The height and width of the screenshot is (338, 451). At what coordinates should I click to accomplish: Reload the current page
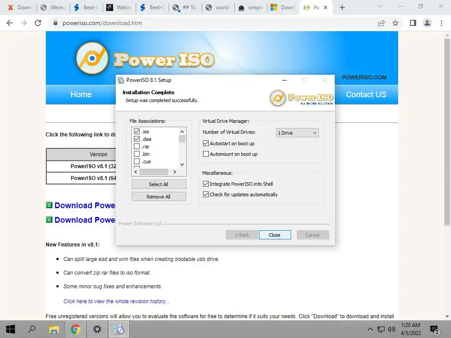tap(38, 23)
